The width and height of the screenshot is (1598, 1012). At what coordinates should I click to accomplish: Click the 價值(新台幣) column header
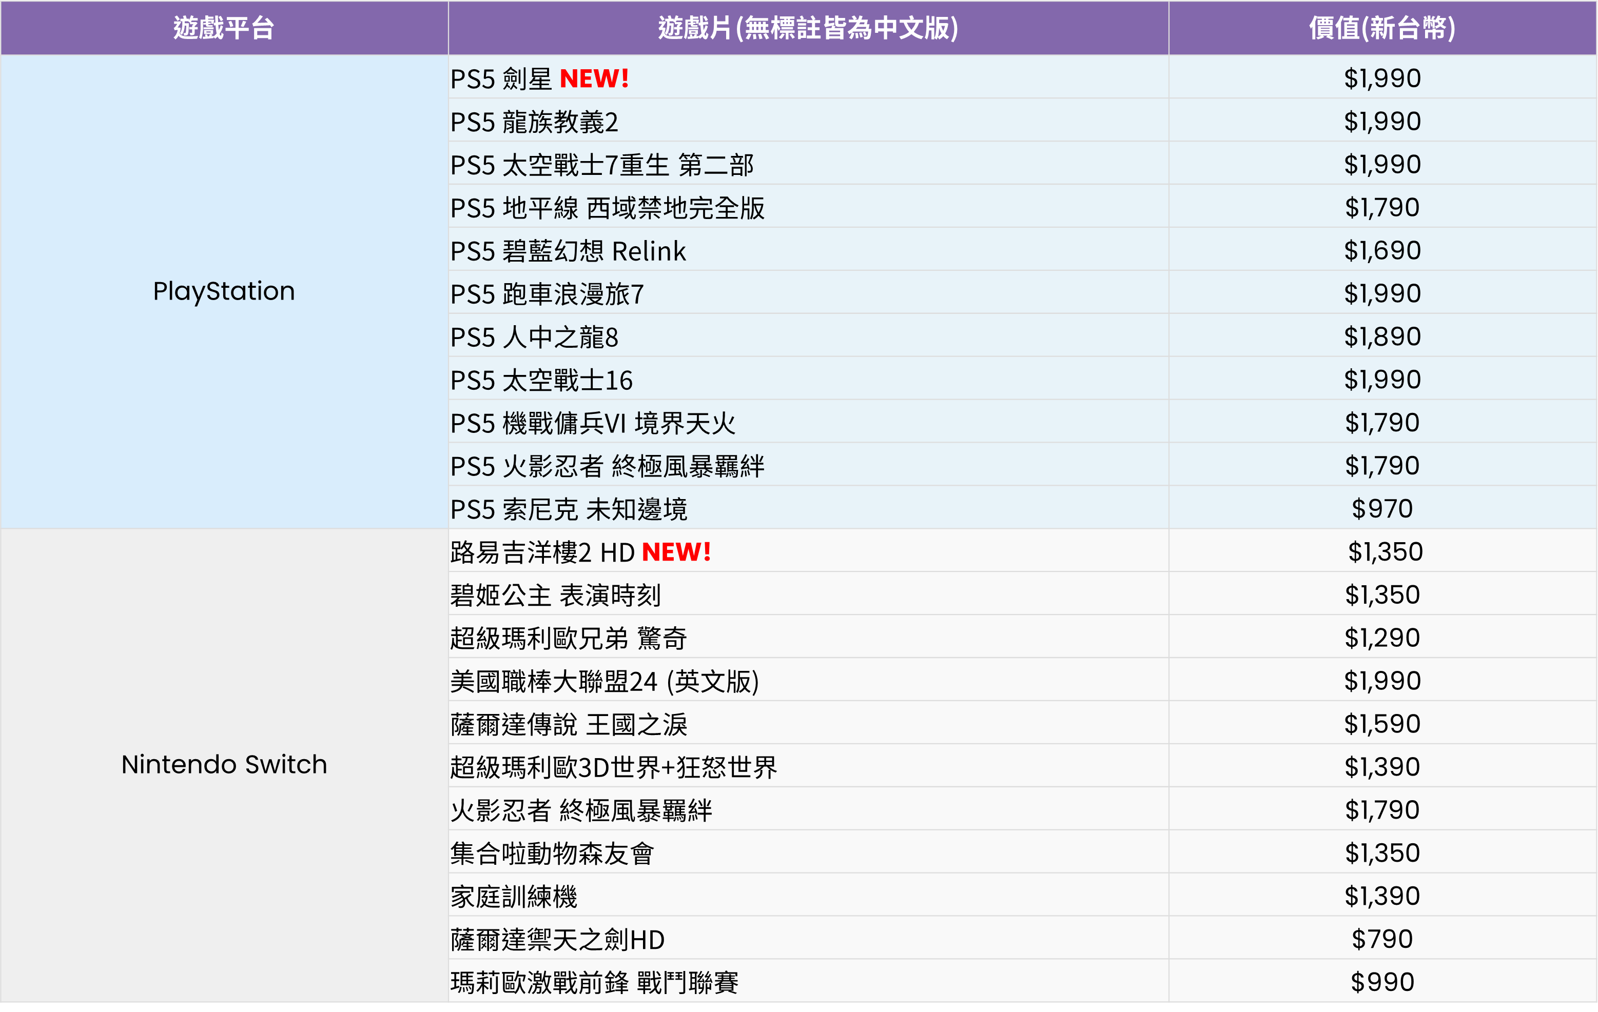point(1382,28)
